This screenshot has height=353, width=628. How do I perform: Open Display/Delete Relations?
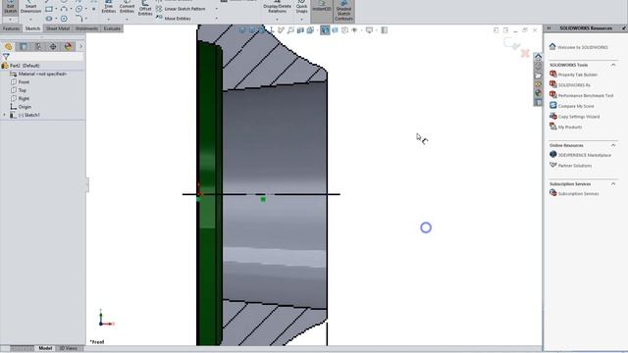click(277, 7)
